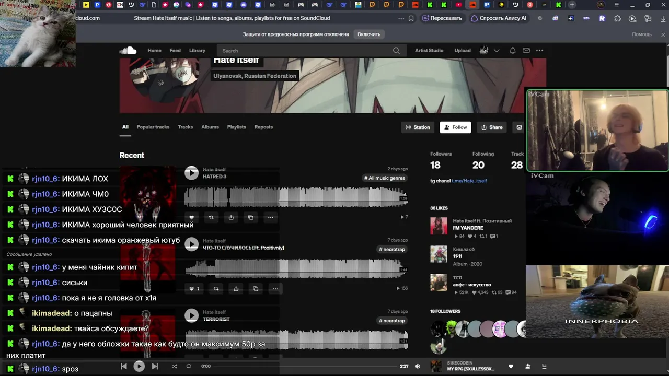Viewport: 669px width, 376px height.
Task: Click the Upload link
Action: (463, 51)
